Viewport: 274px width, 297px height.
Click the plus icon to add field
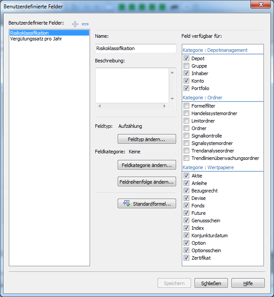tap(75, 24)
